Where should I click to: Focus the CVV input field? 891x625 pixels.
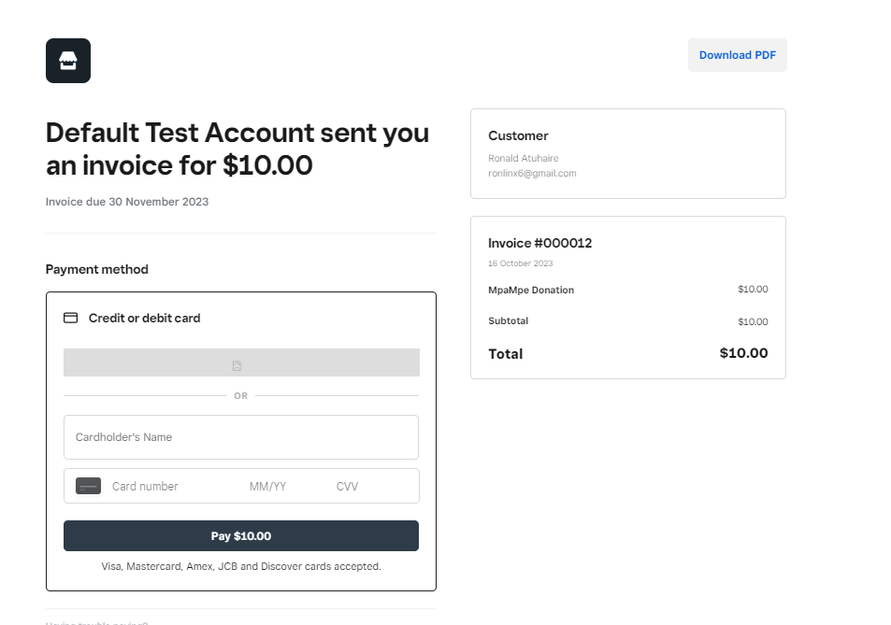pyautogui.click(x=355, y=486)
